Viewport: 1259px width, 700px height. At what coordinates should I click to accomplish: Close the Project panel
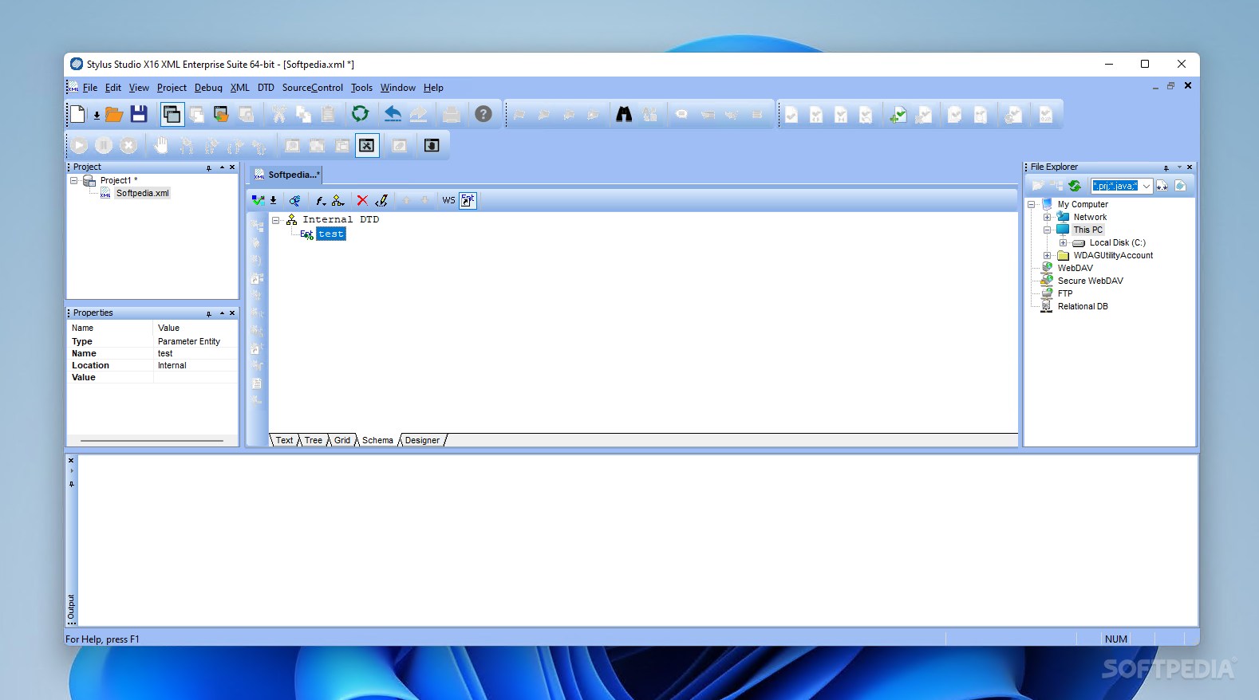click(232, 167)
